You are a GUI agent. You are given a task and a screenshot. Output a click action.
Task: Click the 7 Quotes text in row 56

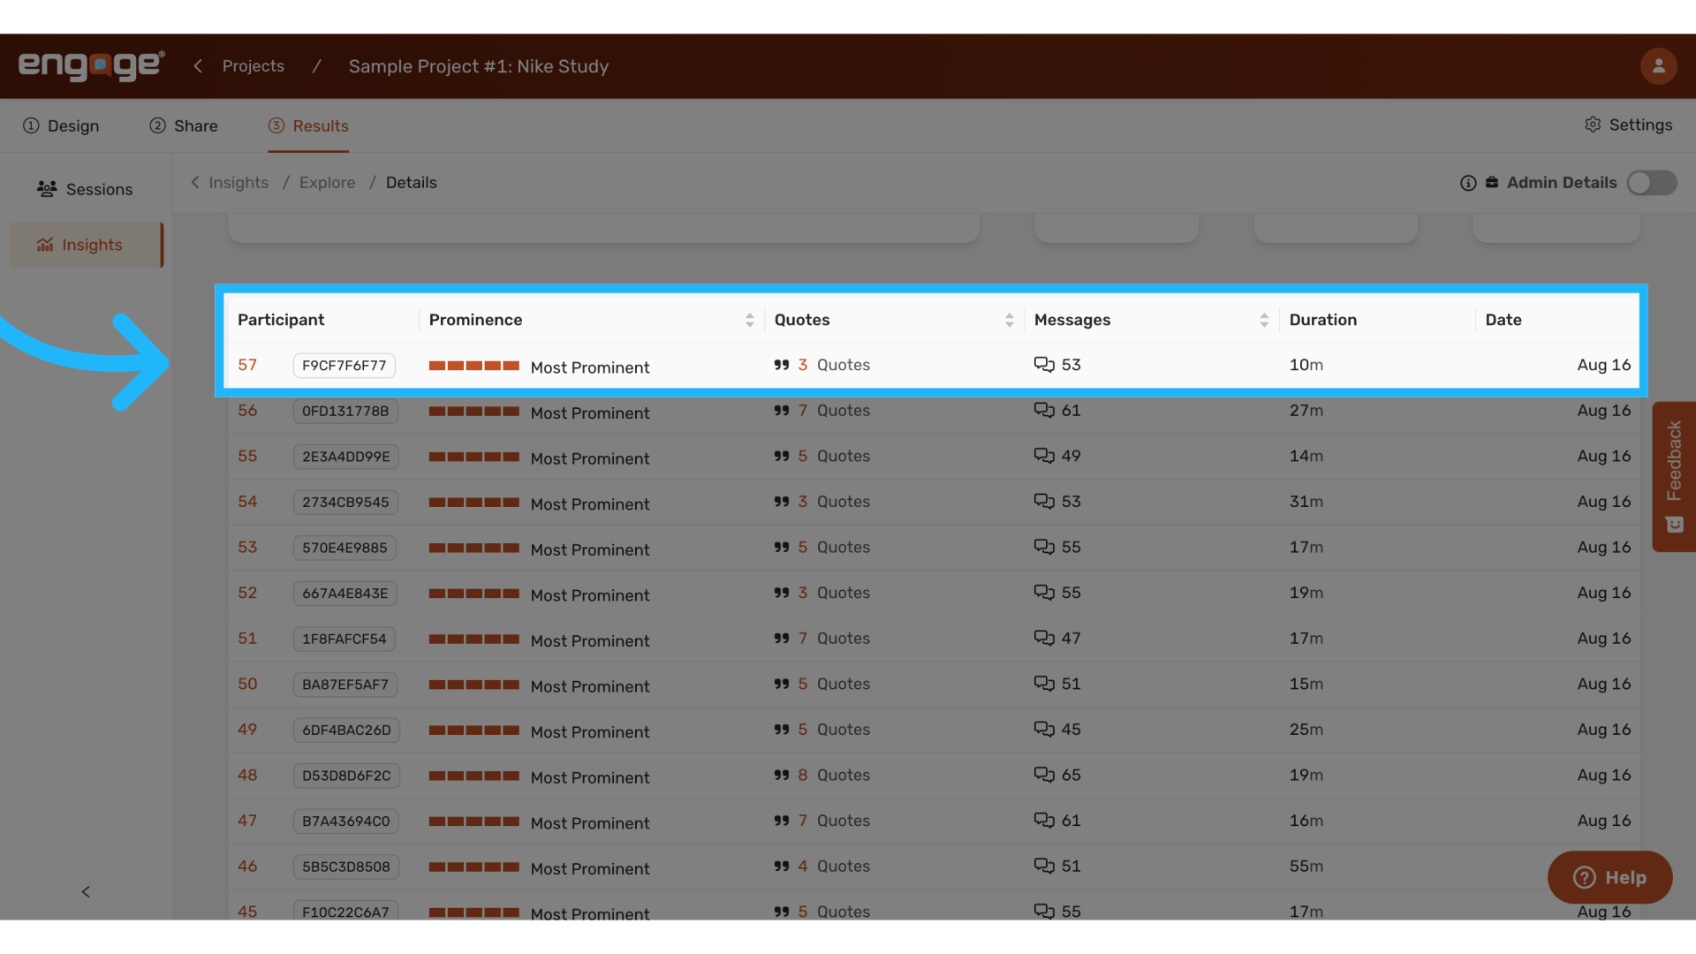pos(834,411)
